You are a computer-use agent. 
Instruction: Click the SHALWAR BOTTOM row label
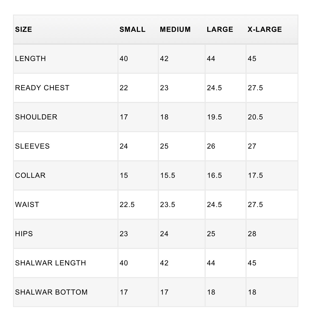point(51,292)
